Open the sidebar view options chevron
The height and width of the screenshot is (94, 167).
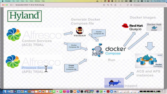tap(14, 5)
